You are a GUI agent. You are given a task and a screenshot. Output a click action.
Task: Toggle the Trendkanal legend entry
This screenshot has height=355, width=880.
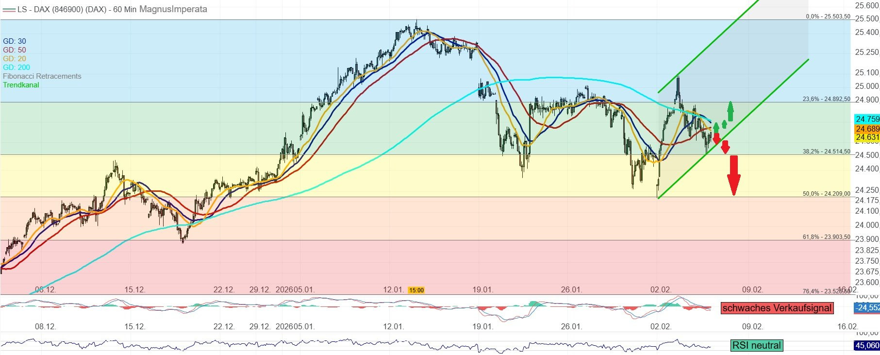(x=21, y=85)
